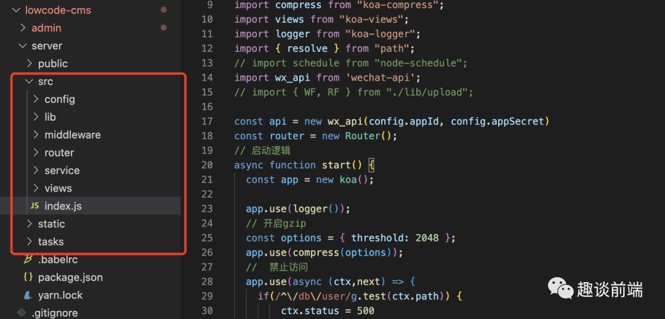Click config.appSecret on line 17
The width and height of the screenshot is (665, 319).
(497, 121)
